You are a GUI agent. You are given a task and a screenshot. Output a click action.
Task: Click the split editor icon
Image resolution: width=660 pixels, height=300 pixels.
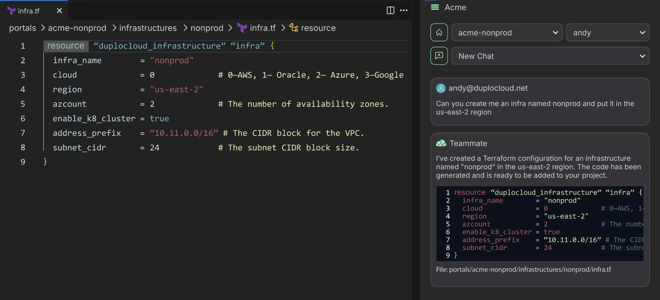coord(390,10)
